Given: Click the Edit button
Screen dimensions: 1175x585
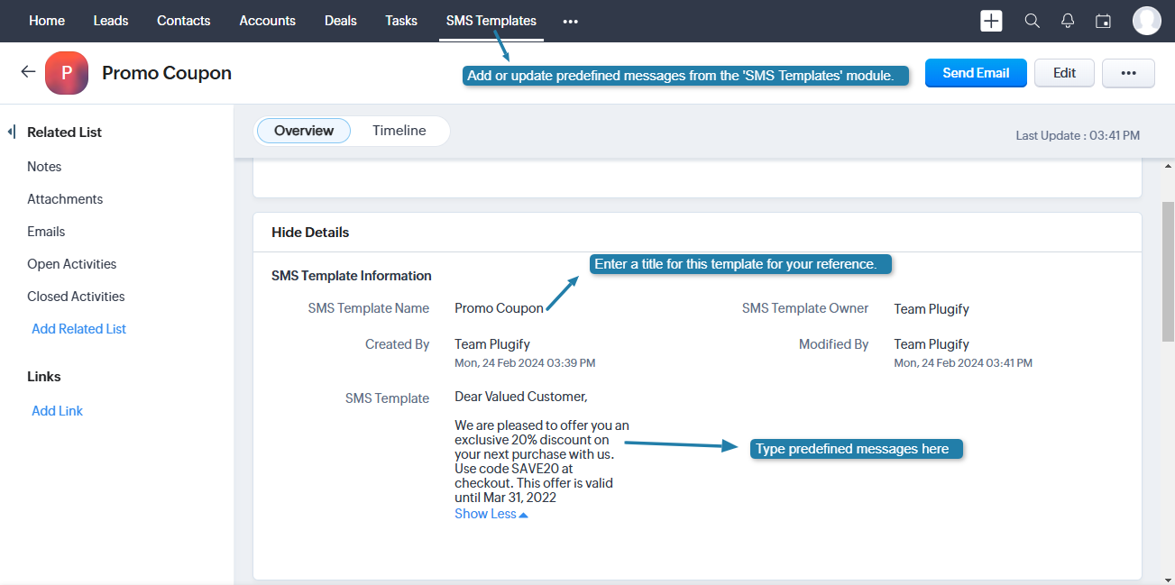Looking at the screenshot, I should pyautogui.click(x=1064, y=73).
